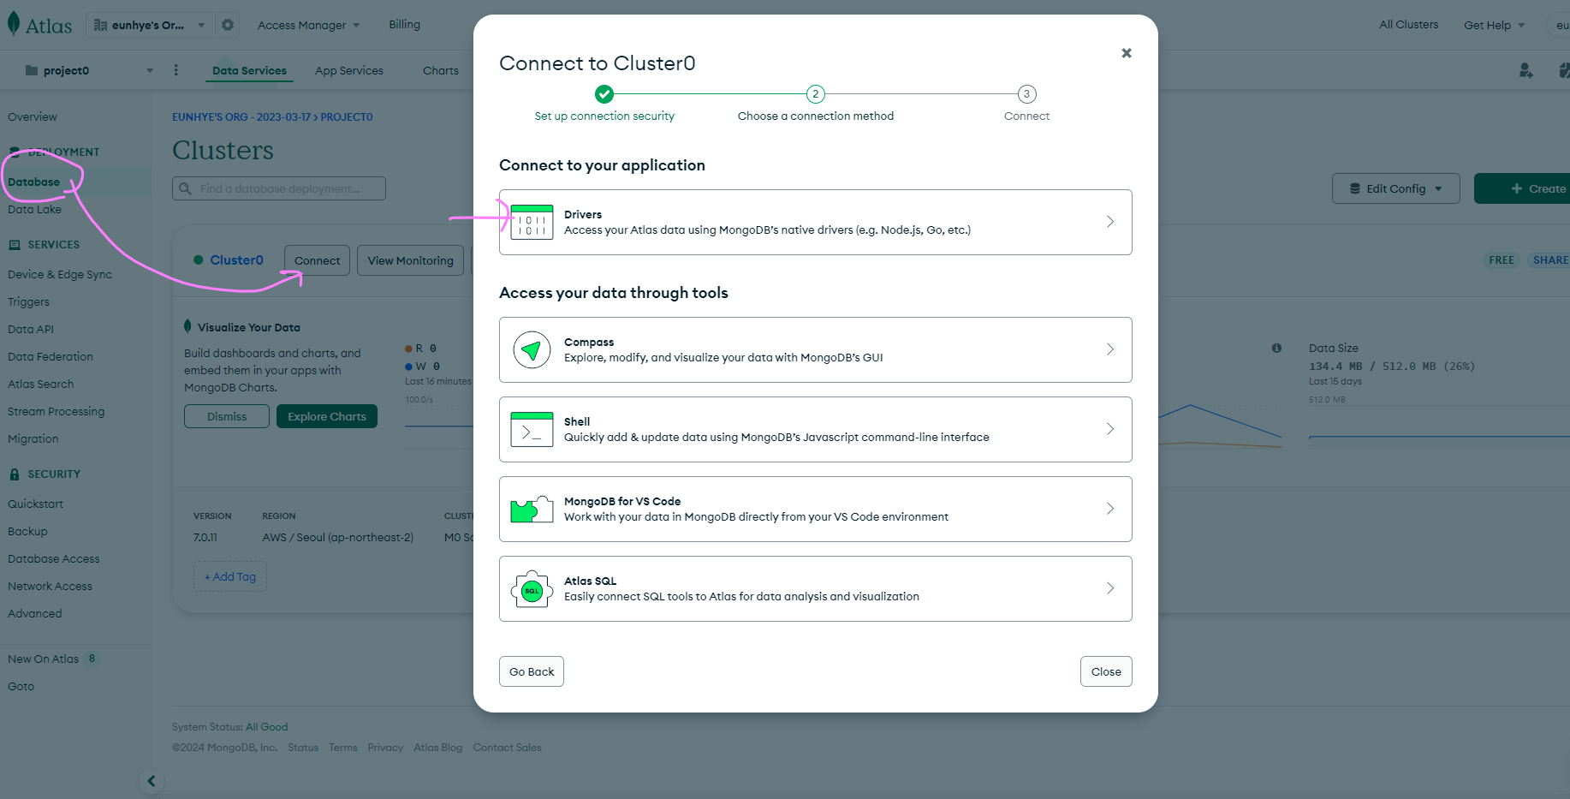Switch to Data Services tab

[x=249, y=70]
